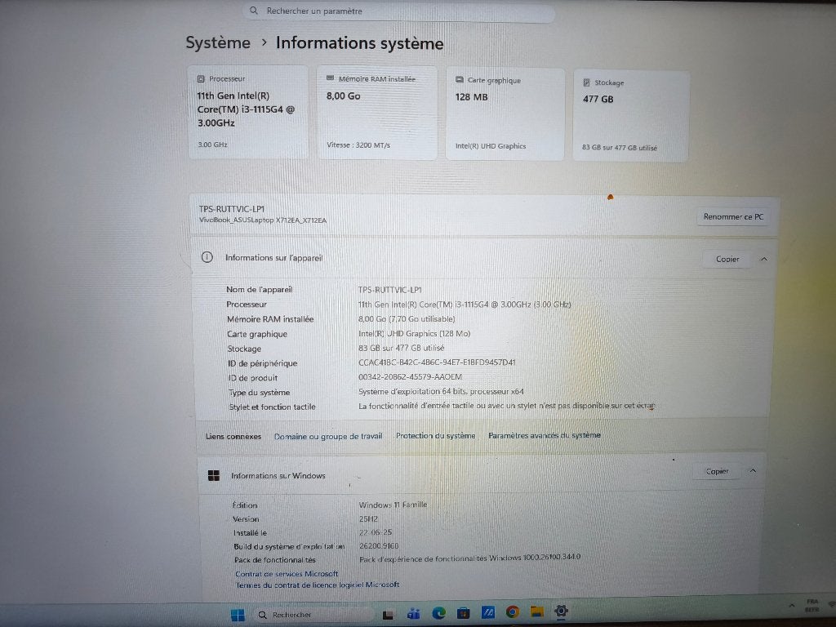Click the Stockage card icon

(586, 82)
